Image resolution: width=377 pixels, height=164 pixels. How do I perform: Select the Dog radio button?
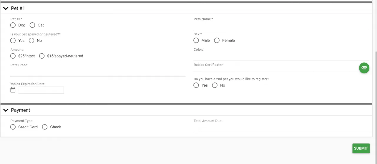coord(13,25)
